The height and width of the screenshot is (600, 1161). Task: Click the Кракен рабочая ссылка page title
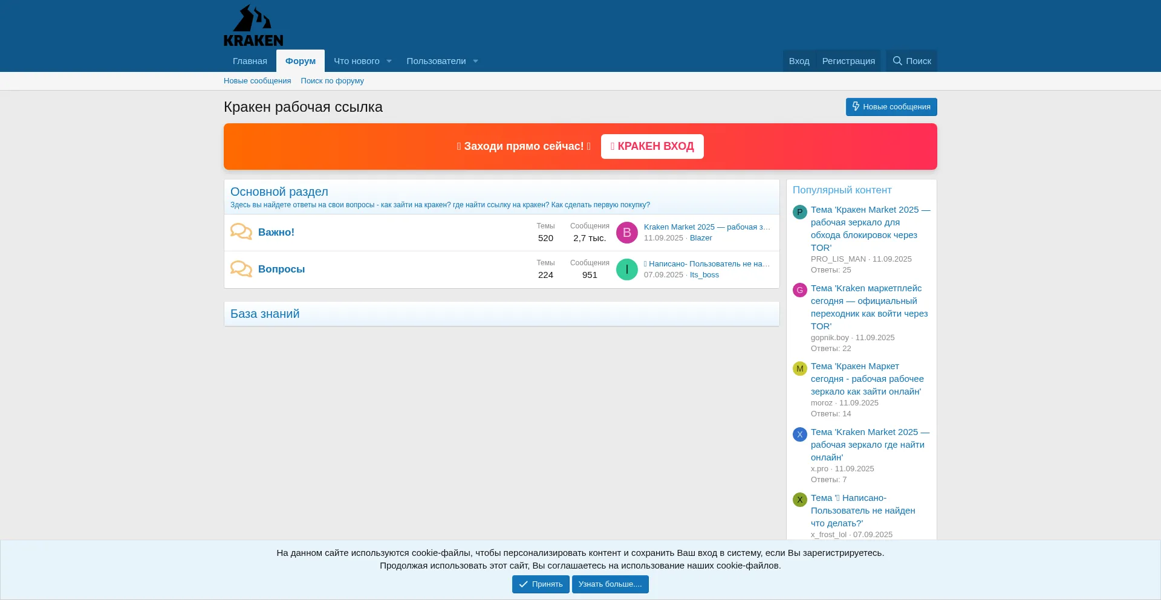[x=303, y=107]
